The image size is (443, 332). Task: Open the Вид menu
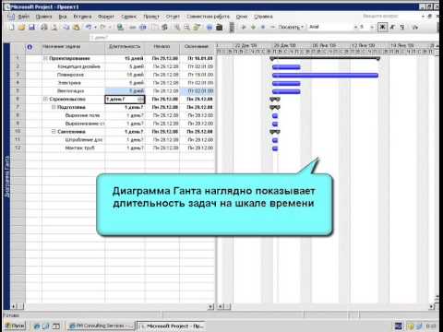(63, 17)
